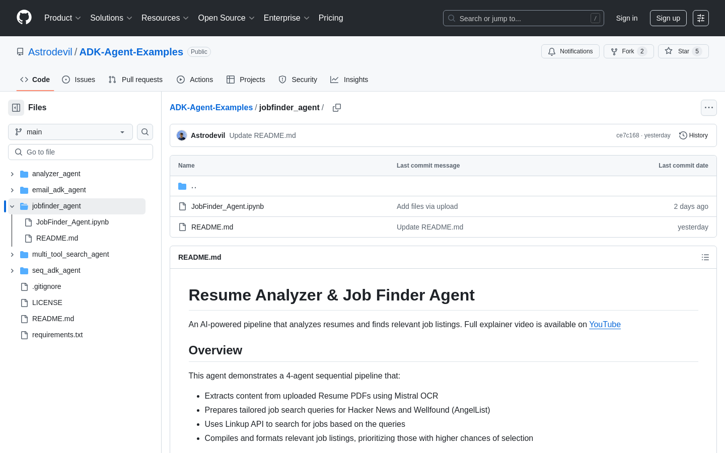Open root README.md in file tree
This screenshot has height=453, width=725.
click(53, 319)
